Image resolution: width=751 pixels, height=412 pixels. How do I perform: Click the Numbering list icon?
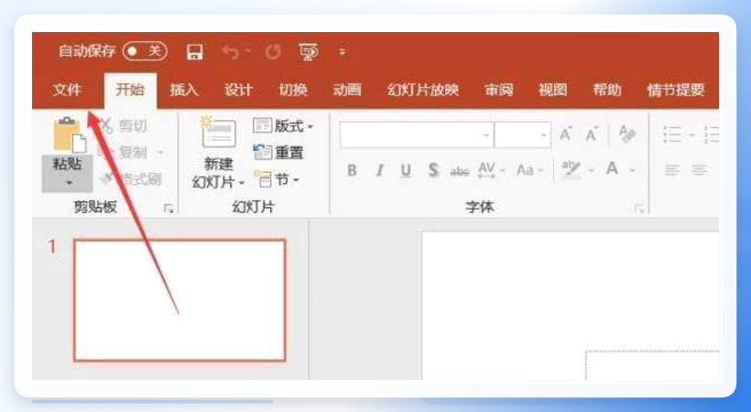(711, 135)
